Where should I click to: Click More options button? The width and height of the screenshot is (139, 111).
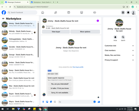85,32
